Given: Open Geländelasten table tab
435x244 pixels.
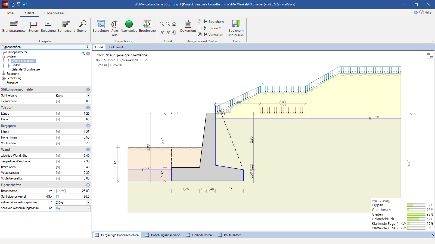Looking at the screenshot, I should (x=199, y=235).
